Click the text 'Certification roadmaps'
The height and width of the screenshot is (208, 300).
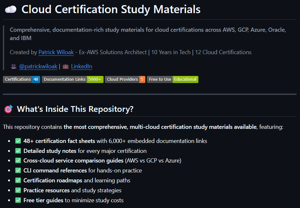53,180
